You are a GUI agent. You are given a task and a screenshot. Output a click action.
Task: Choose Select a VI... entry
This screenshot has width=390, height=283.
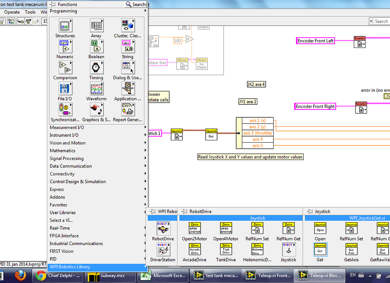tap(98, 220)
